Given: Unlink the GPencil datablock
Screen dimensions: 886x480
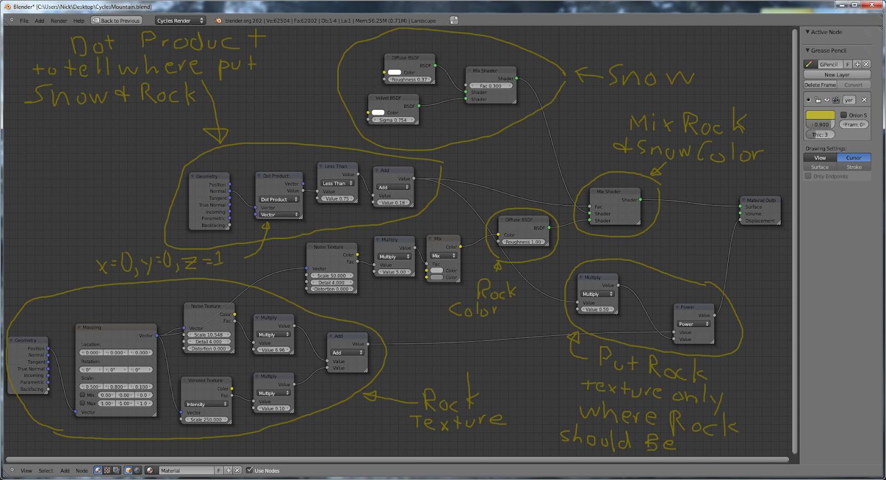Looking at the screenshot, I should 867,64.
